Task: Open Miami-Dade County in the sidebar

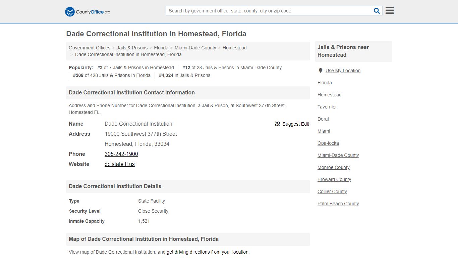Action: [x=338, y=155]
